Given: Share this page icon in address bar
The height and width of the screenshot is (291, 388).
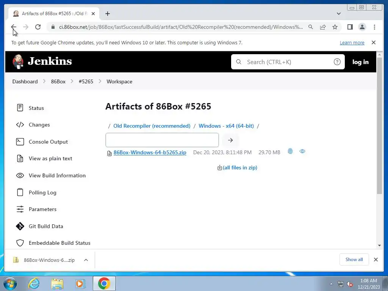Looking at the screenshot, I should click(x=323, y=27).
